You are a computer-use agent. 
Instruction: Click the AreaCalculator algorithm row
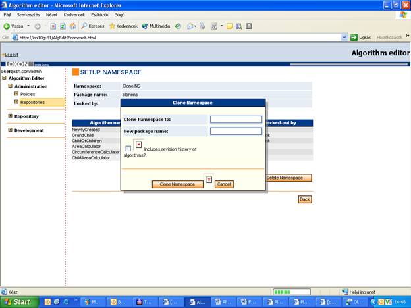coord(86,146)
